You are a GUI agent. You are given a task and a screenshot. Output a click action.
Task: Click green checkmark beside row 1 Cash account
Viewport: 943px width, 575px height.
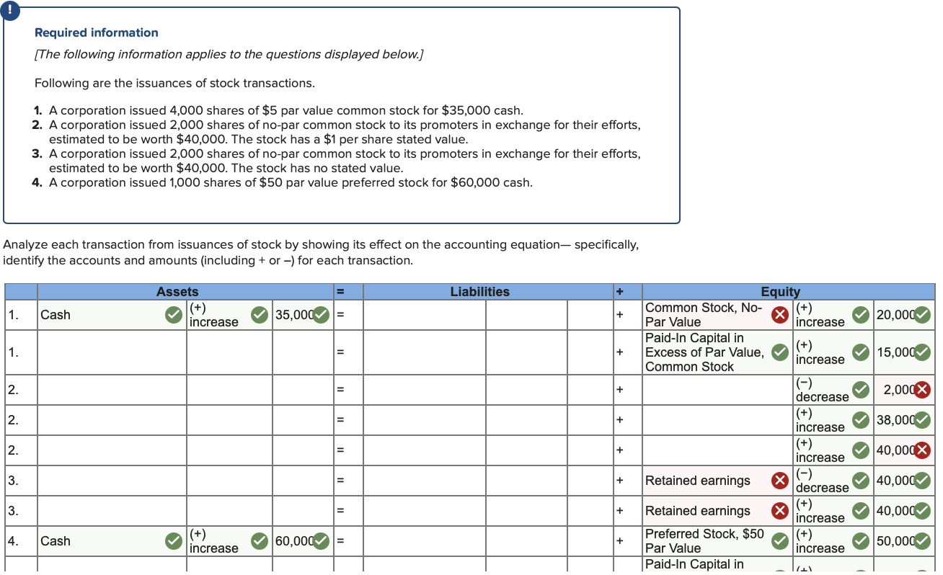(x=172, y=315)
